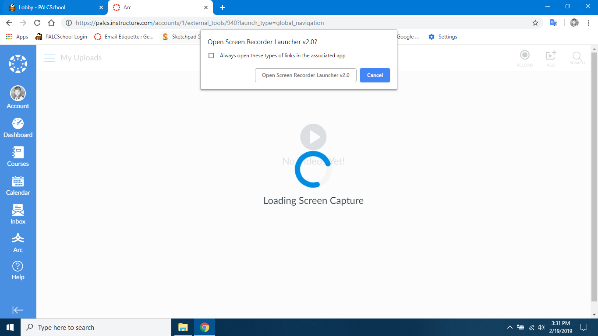Collapse the global navigation sidebar arrow
Viewport: 598px width, 336px height.
[x=18, y=310]
